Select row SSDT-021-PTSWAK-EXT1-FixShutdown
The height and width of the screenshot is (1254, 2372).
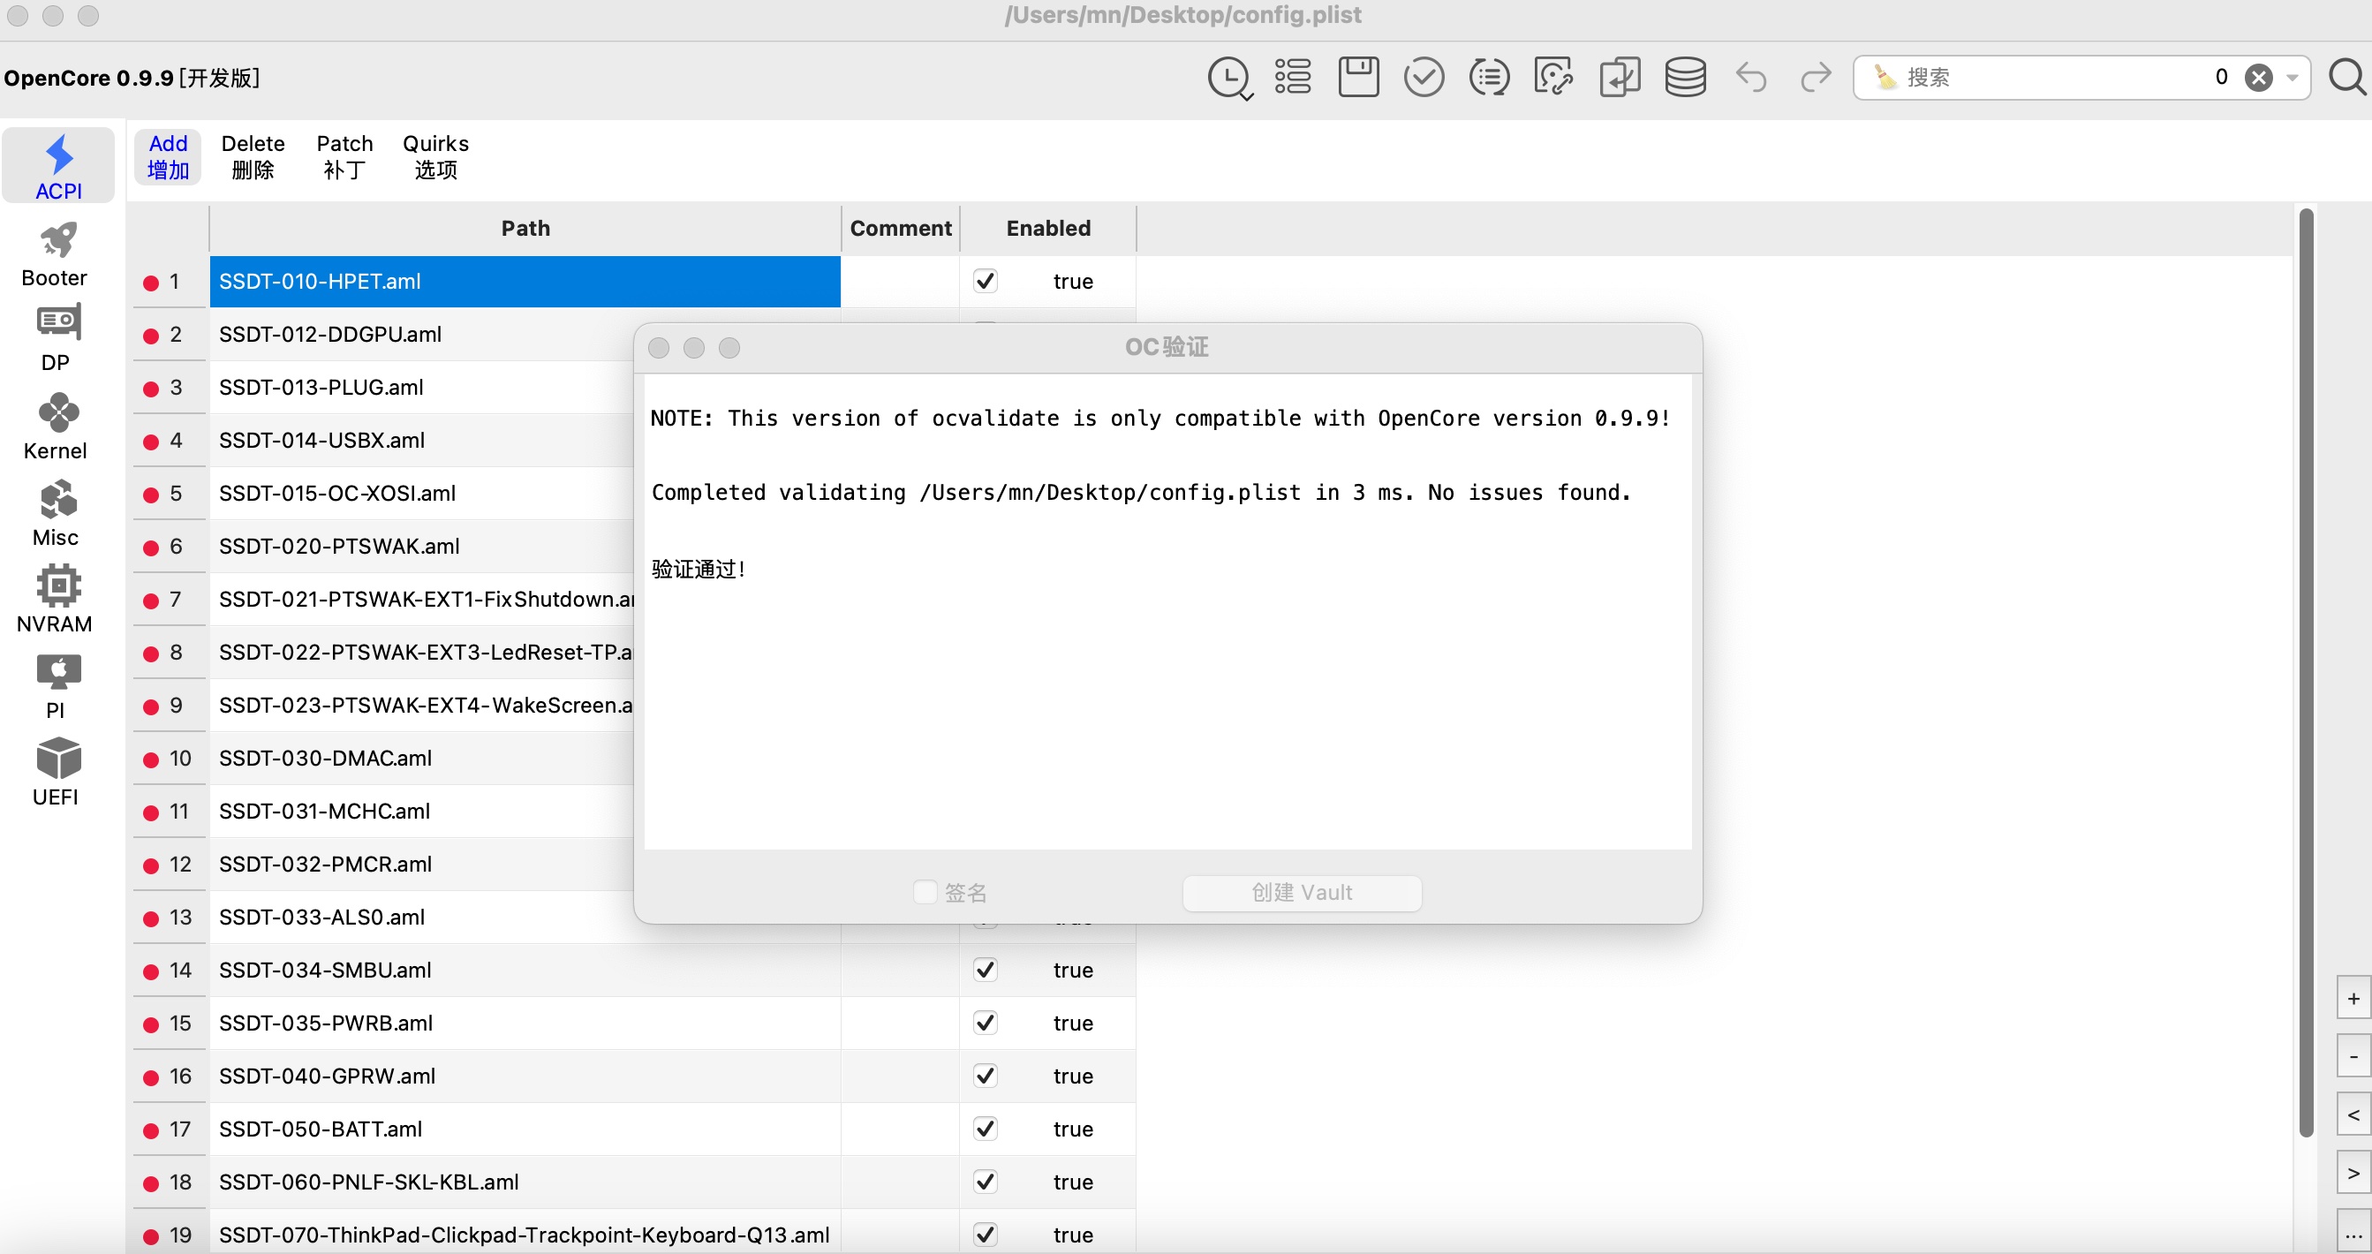[x=422, y=600]
